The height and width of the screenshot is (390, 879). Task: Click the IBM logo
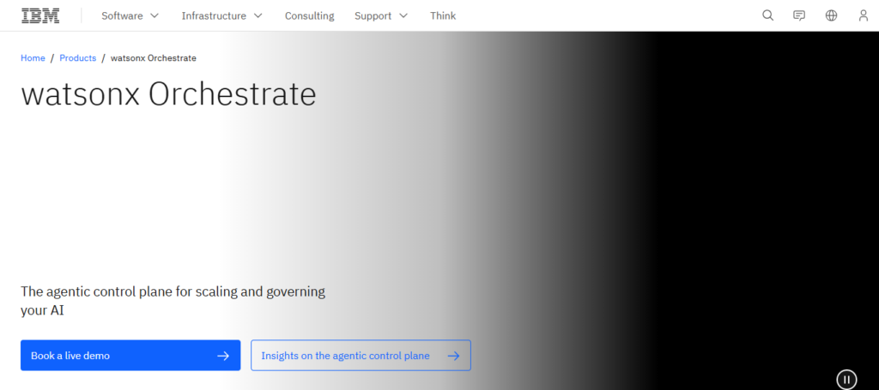point(40,15)
